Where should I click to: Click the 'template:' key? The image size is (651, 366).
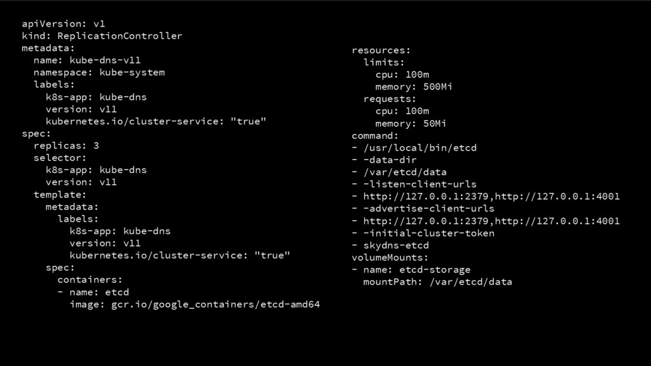click(x=60, y=194)
